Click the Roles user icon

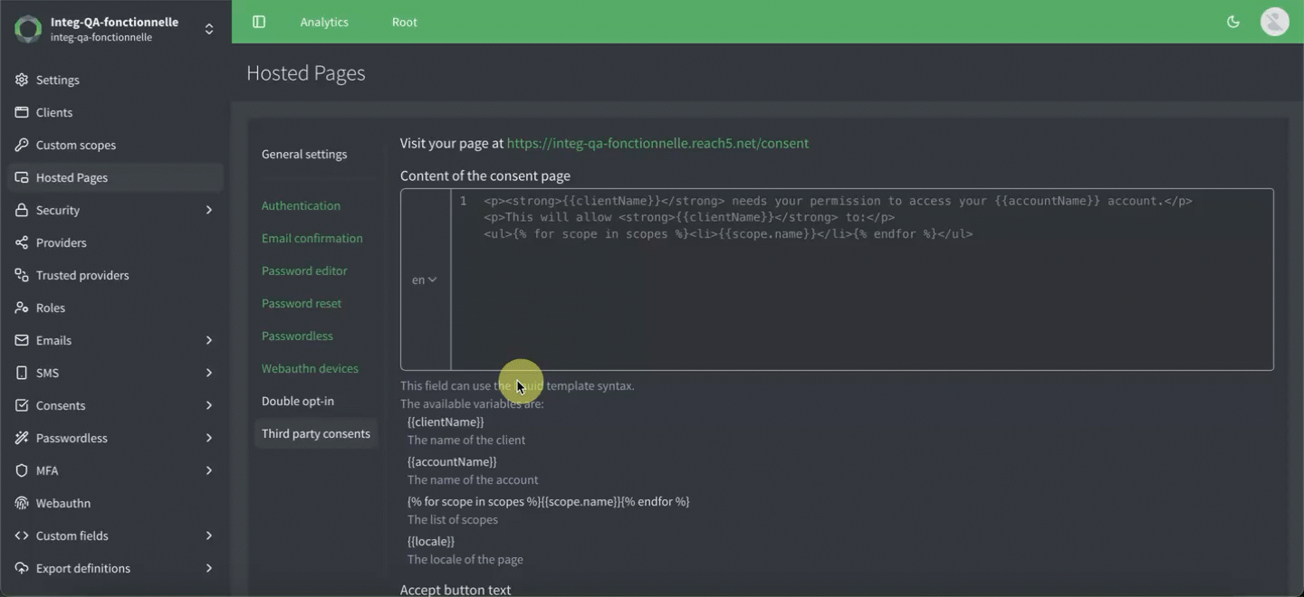point(22,308)
